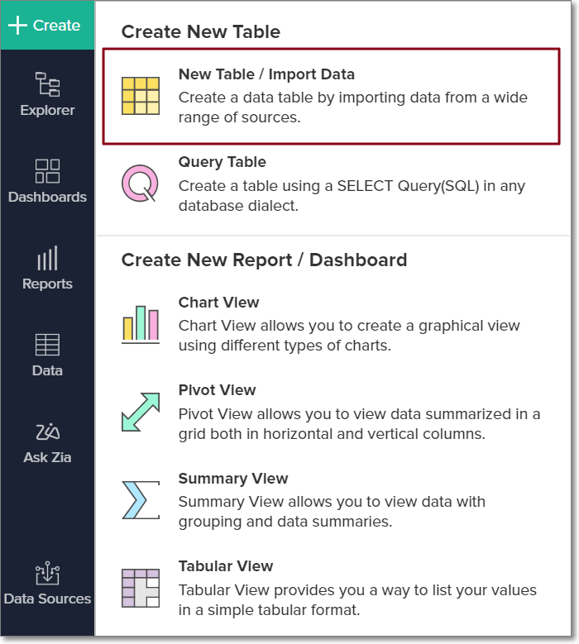Screen dimensions: 579x644
Task: Click the Tabular View purple grid icon
Action: pos(140,588)
